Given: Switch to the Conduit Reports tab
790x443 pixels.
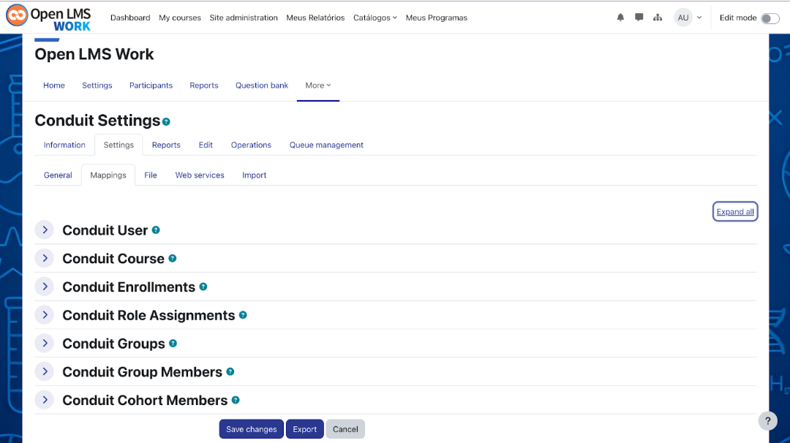Looking at the screenshot, I should [166, 145].
